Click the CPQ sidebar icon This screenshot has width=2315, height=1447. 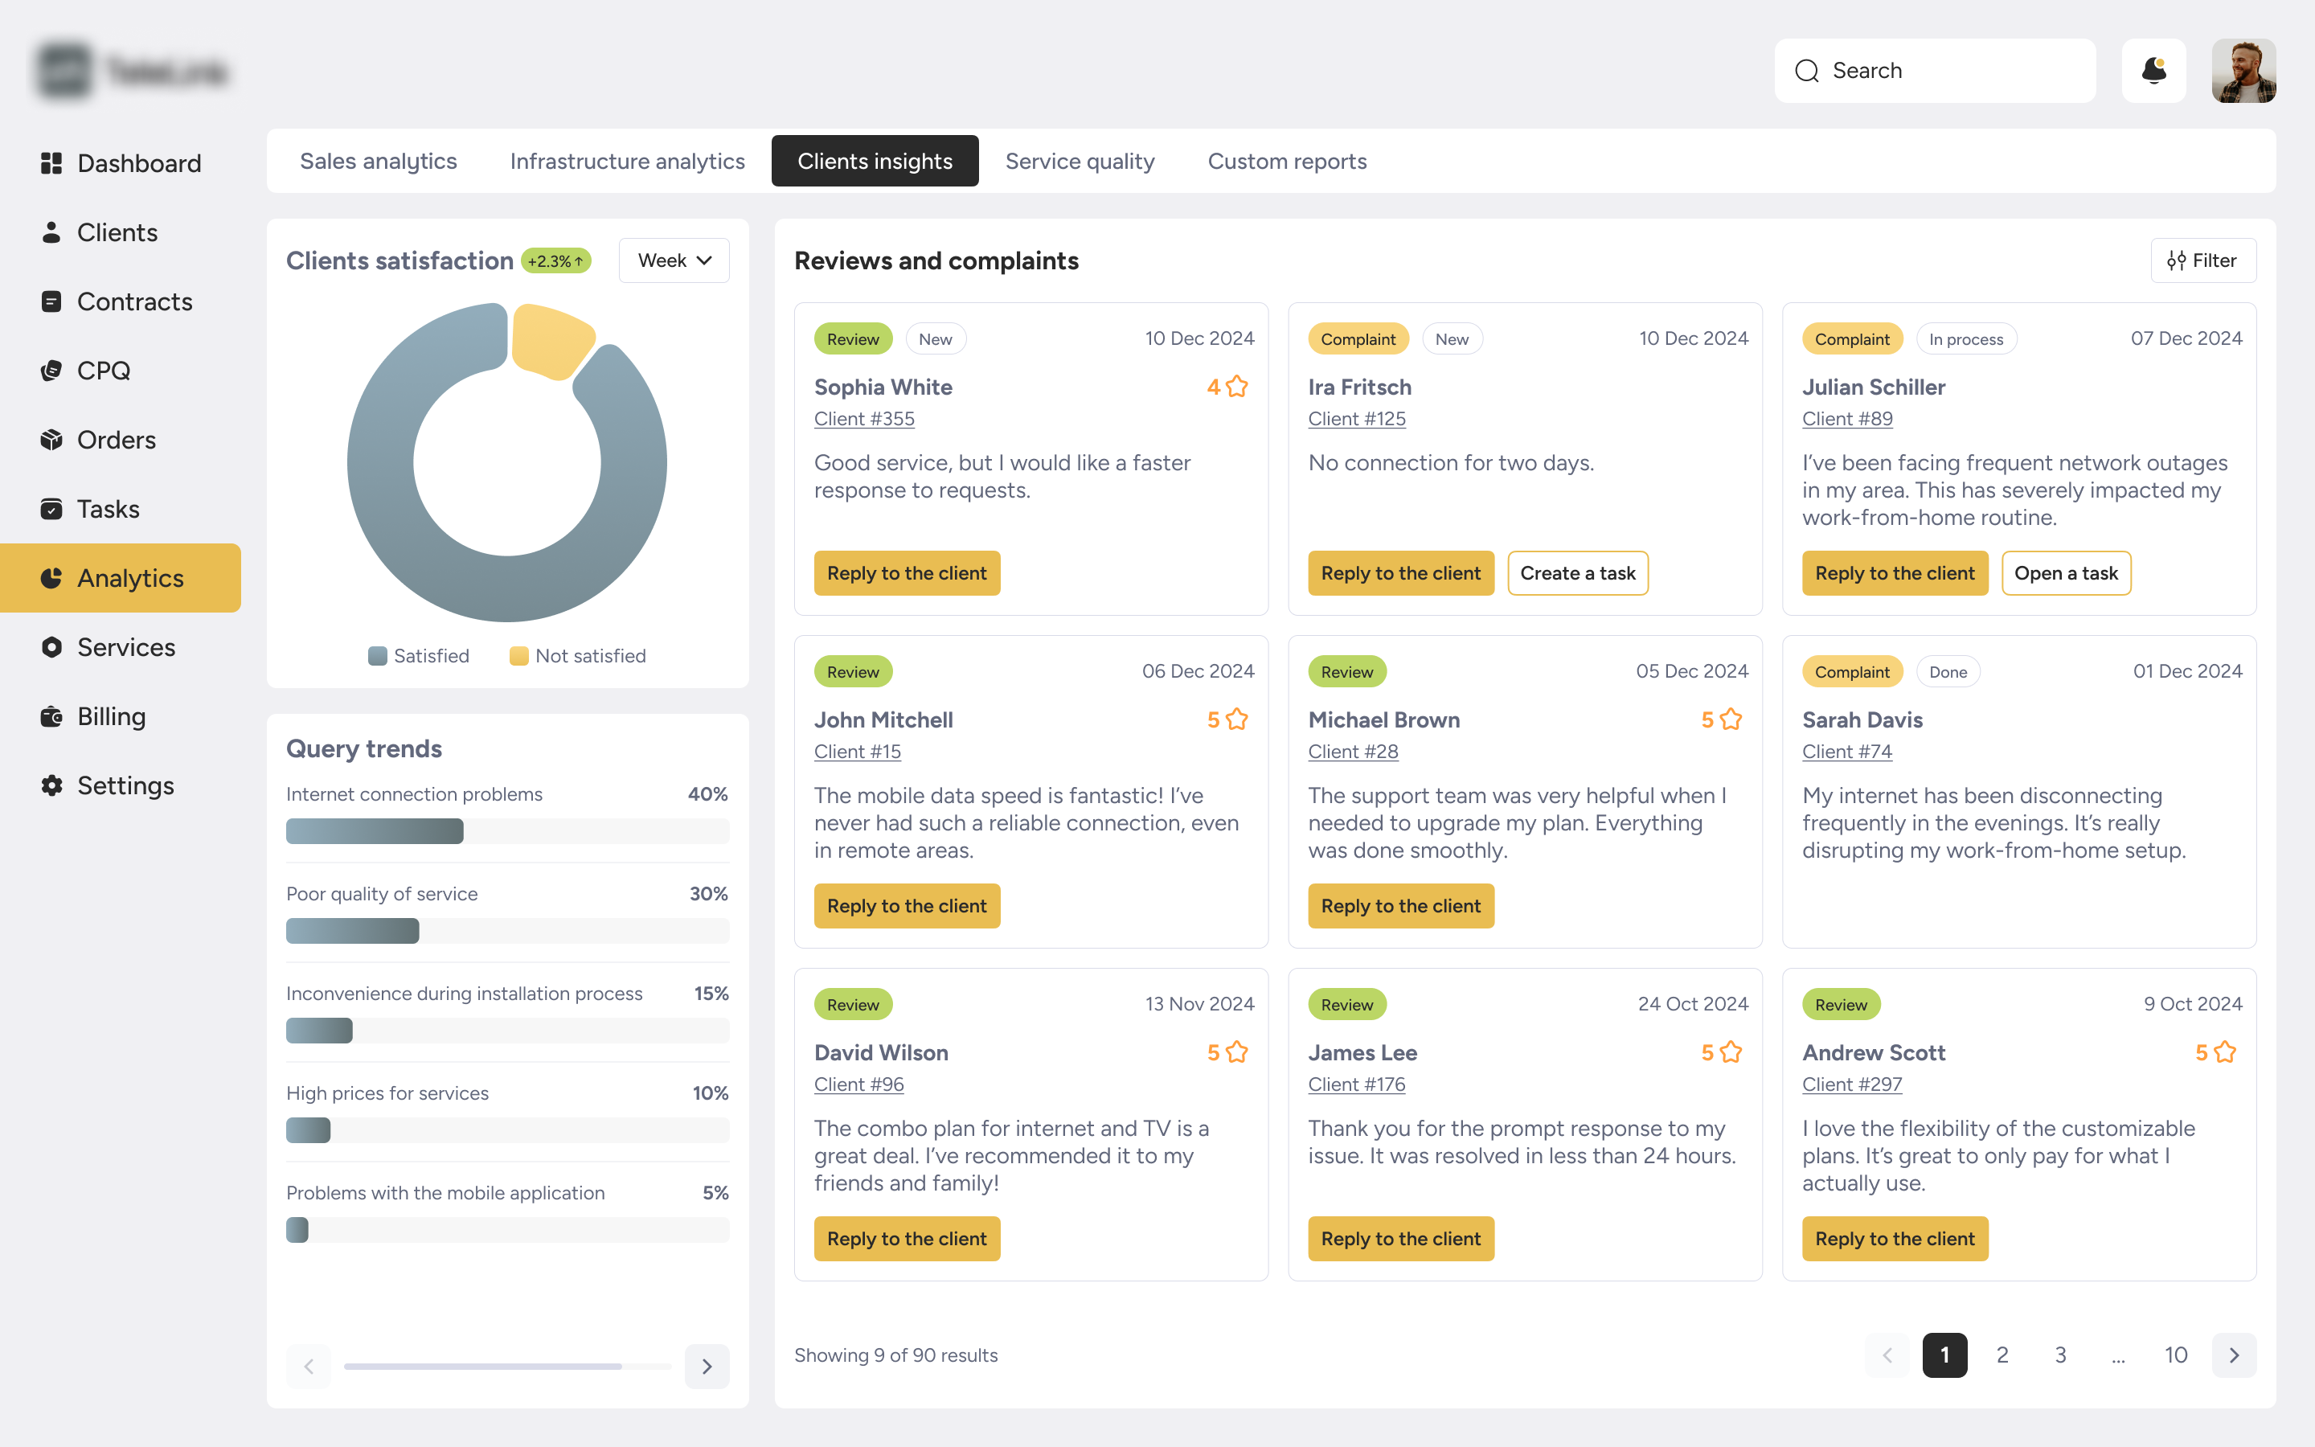point(51,371)
